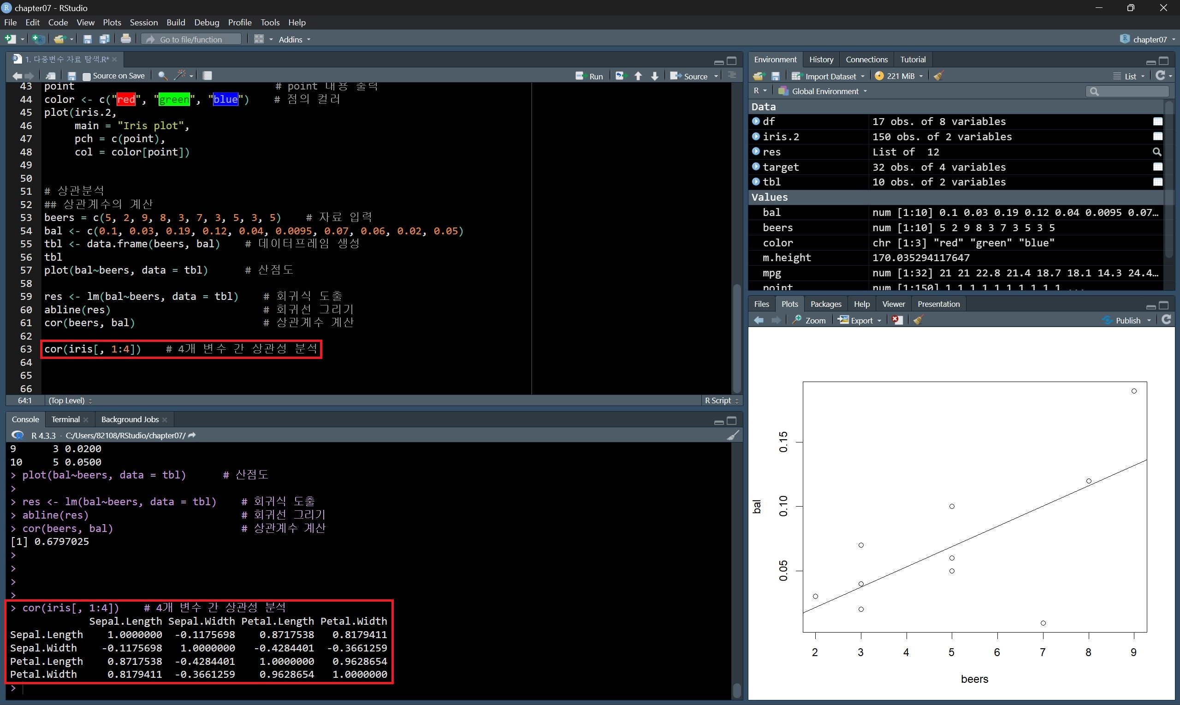1180x705 pixels.
Task: Expand the res list object entry
Action: (x=756, y=152)
